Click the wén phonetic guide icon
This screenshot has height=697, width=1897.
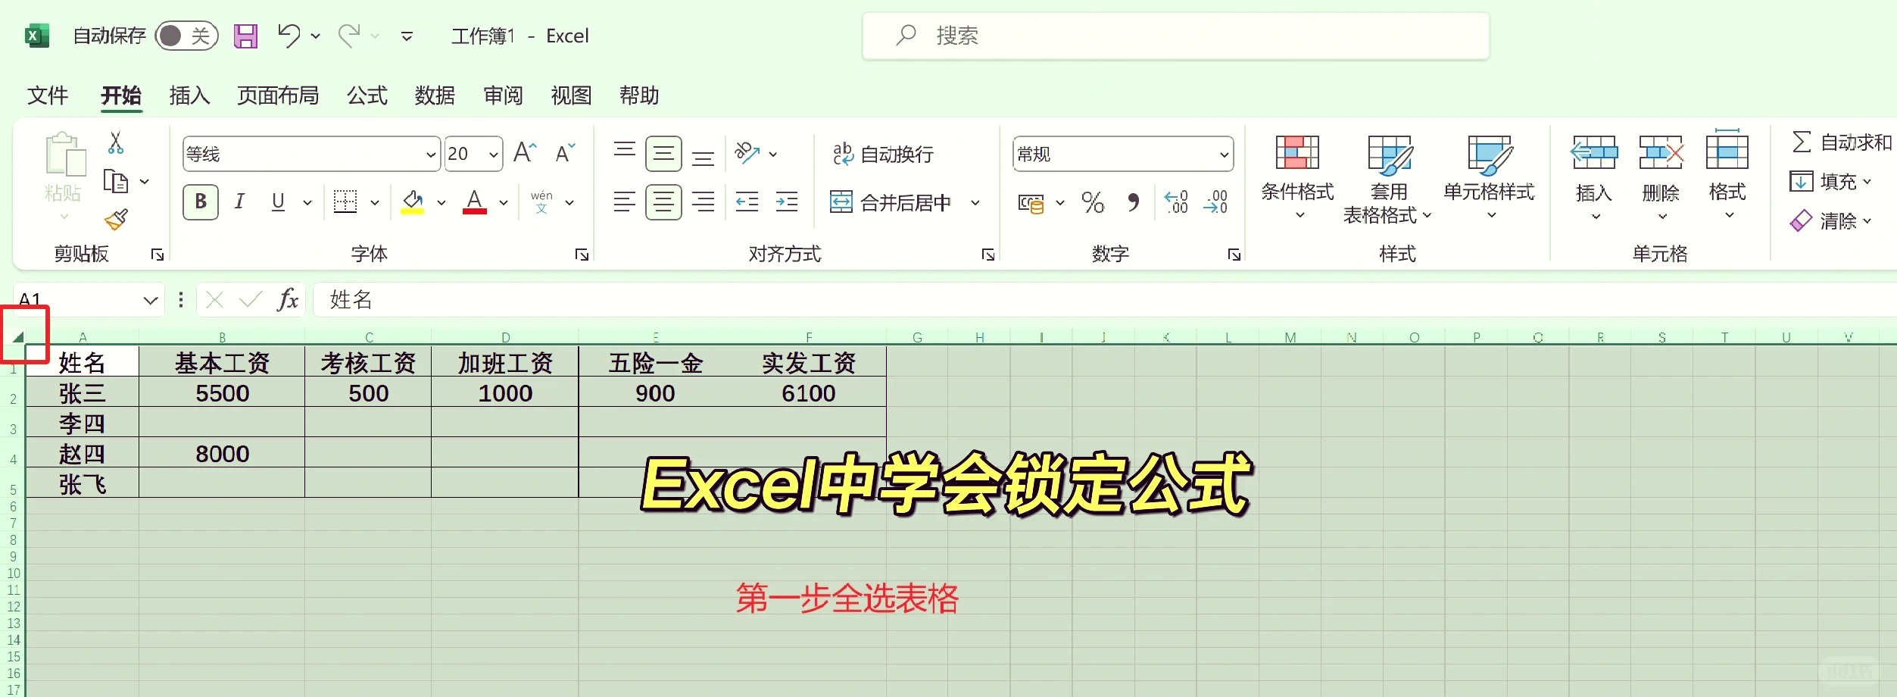coord(541,202)
